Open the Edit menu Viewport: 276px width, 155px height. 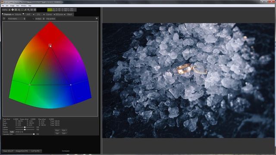tap(7, 6)
